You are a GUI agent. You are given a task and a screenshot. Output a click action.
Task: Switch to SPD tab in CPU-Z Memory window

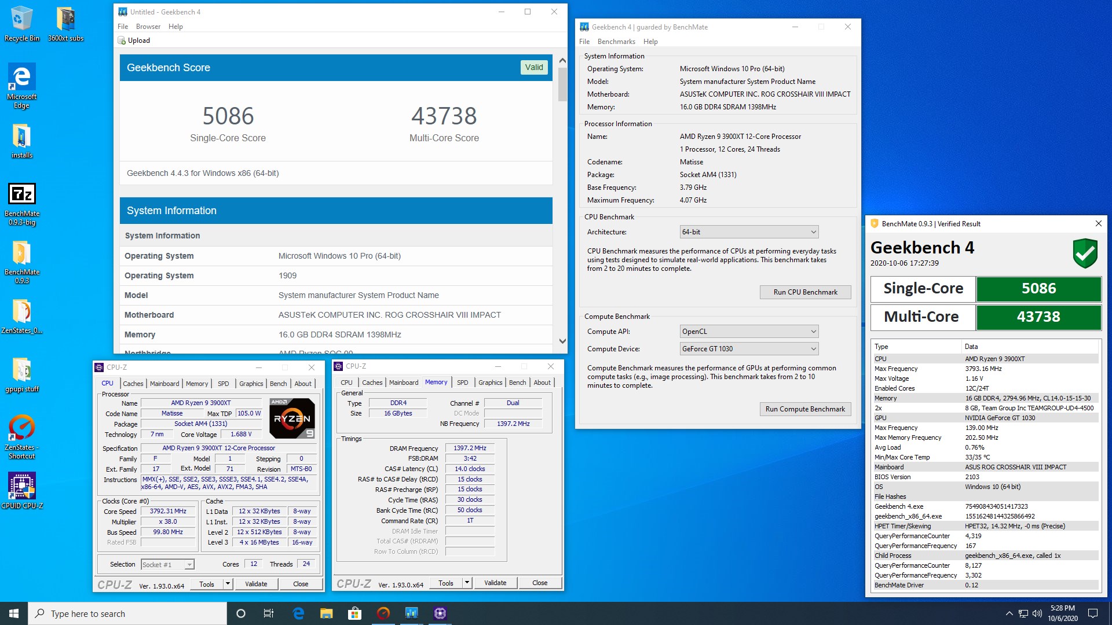(x=462, y=383)
